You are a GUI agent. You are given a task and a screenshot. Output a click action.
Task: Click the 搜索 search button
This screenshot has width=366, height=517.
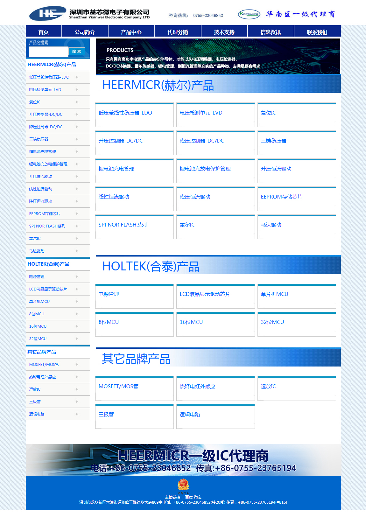click(77, 51)
